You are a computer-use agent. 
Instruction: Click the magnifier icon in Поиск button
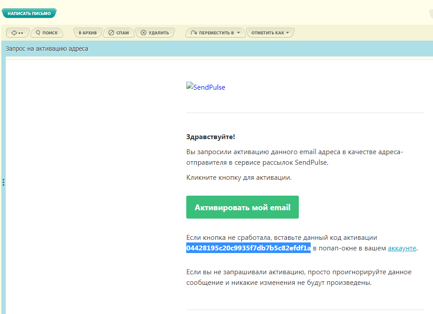(x=38, y=33)
